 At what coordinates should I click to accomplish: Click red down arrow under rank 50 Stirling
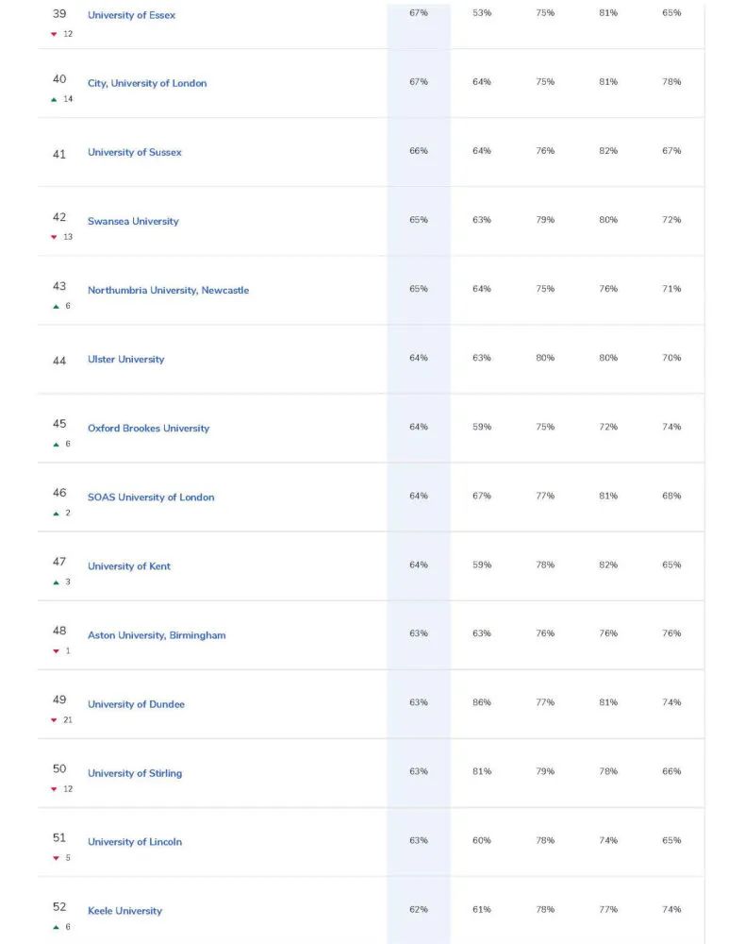(x=54, y=789)
